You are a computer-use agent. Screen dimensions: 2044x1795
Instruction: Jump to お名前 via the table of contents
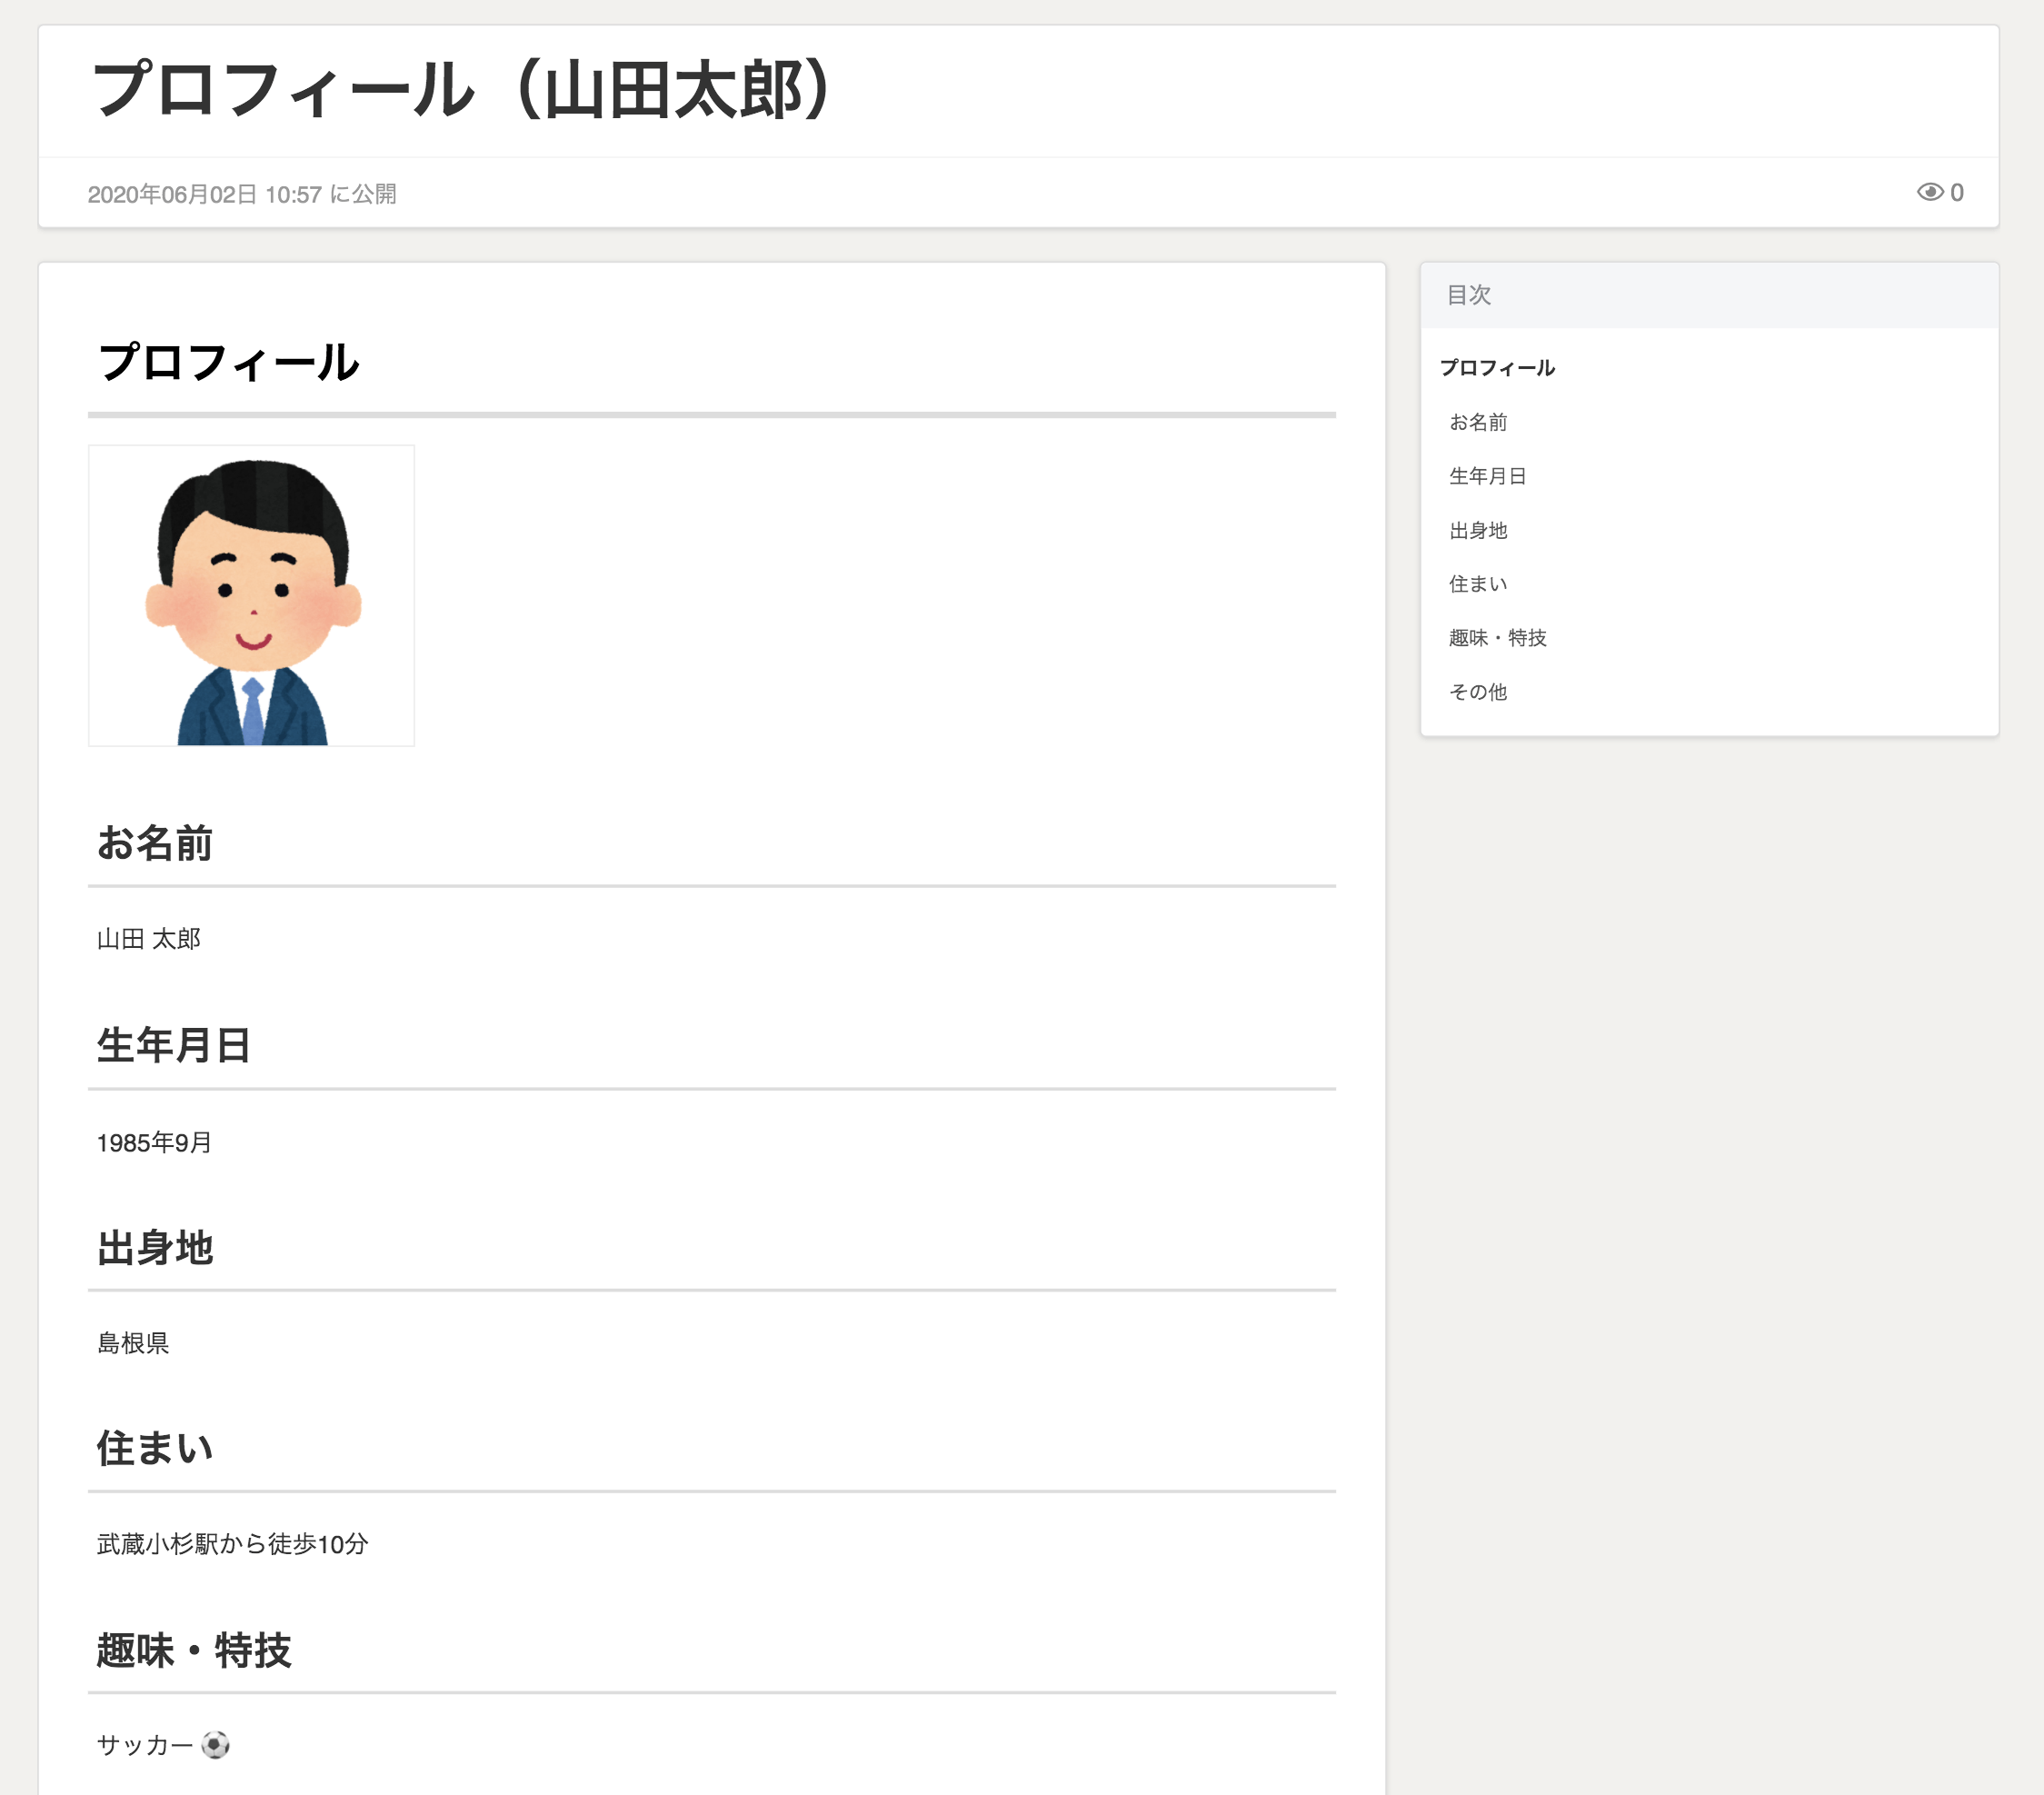point(1478,422)
